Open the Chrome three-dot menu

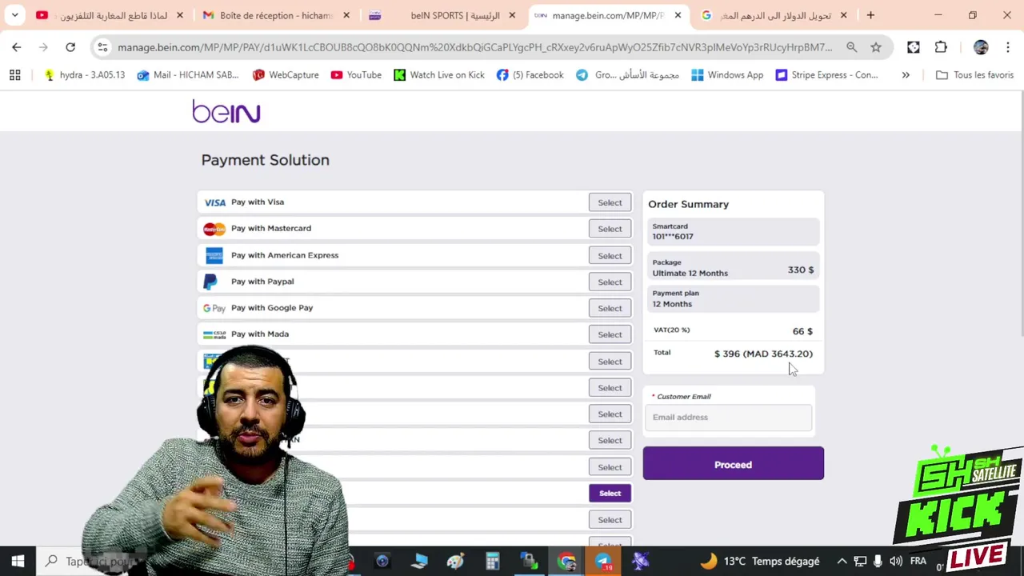coord(1007,47)
